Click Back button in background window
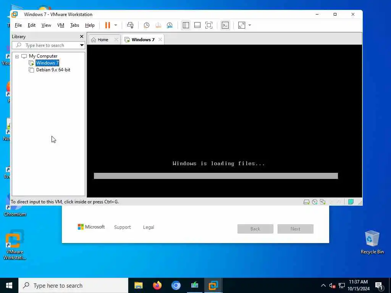This screenshot has height=293, width=391. tap(255, 229)
